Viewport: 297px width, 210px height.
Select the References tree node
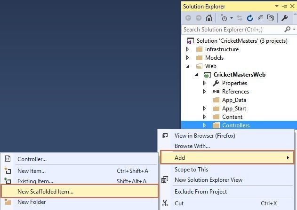click(x=235, y=92)
